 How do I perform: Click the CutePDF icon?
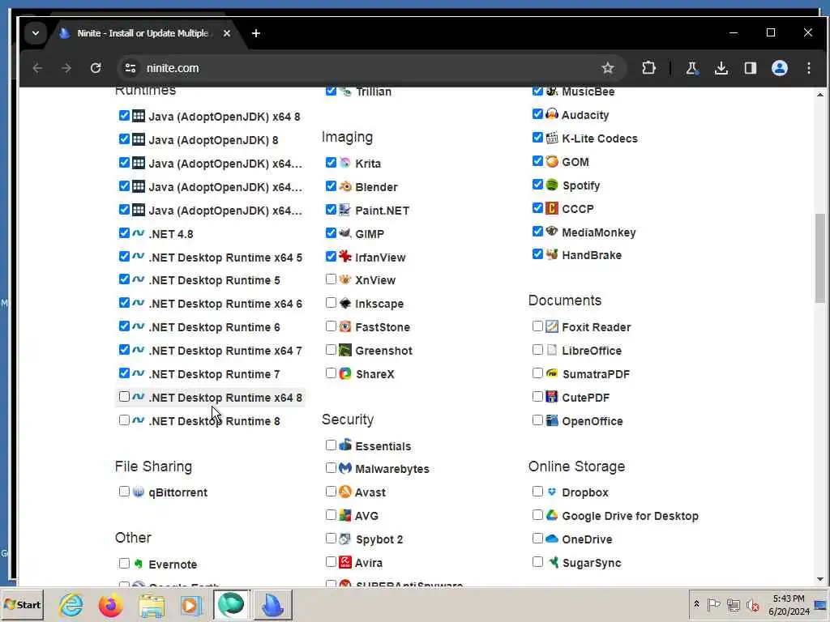coord(551,397)
